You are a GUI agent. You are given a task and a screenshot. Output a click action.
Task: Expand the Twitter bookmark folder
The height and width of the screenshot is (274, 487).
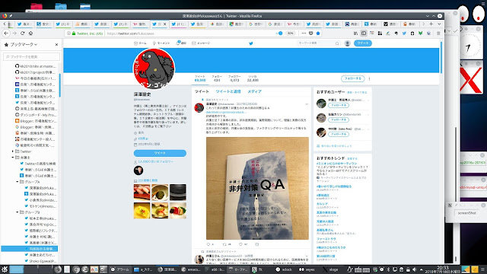pyautogui.click(x=13, y=151)
